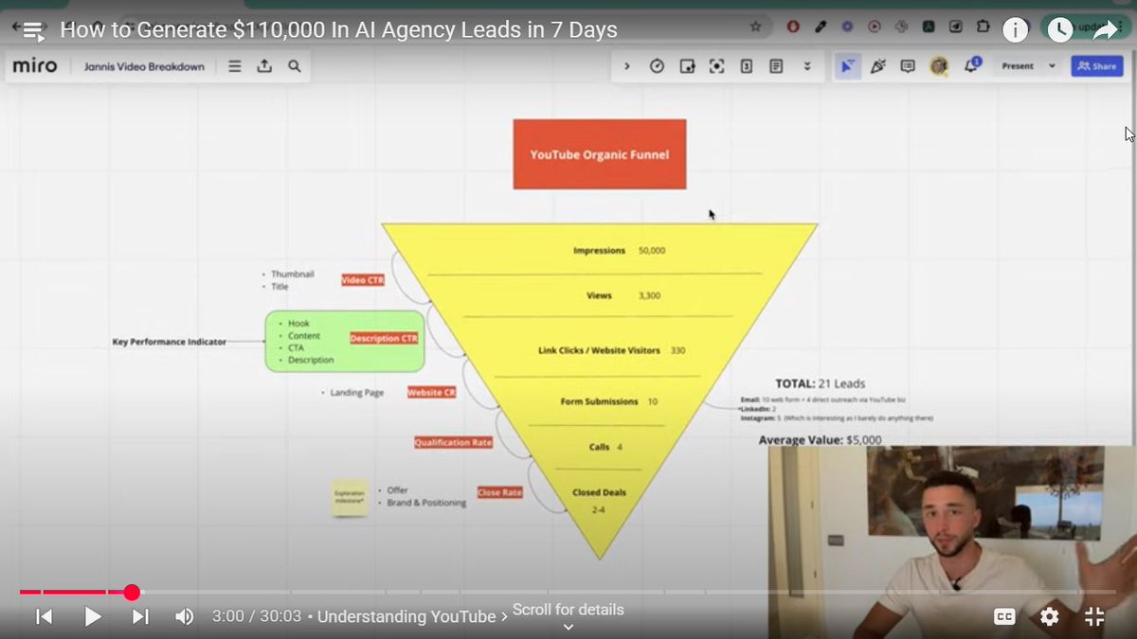1137x639 pixels.
Task: Click Present button
Action: [1018, 66]
